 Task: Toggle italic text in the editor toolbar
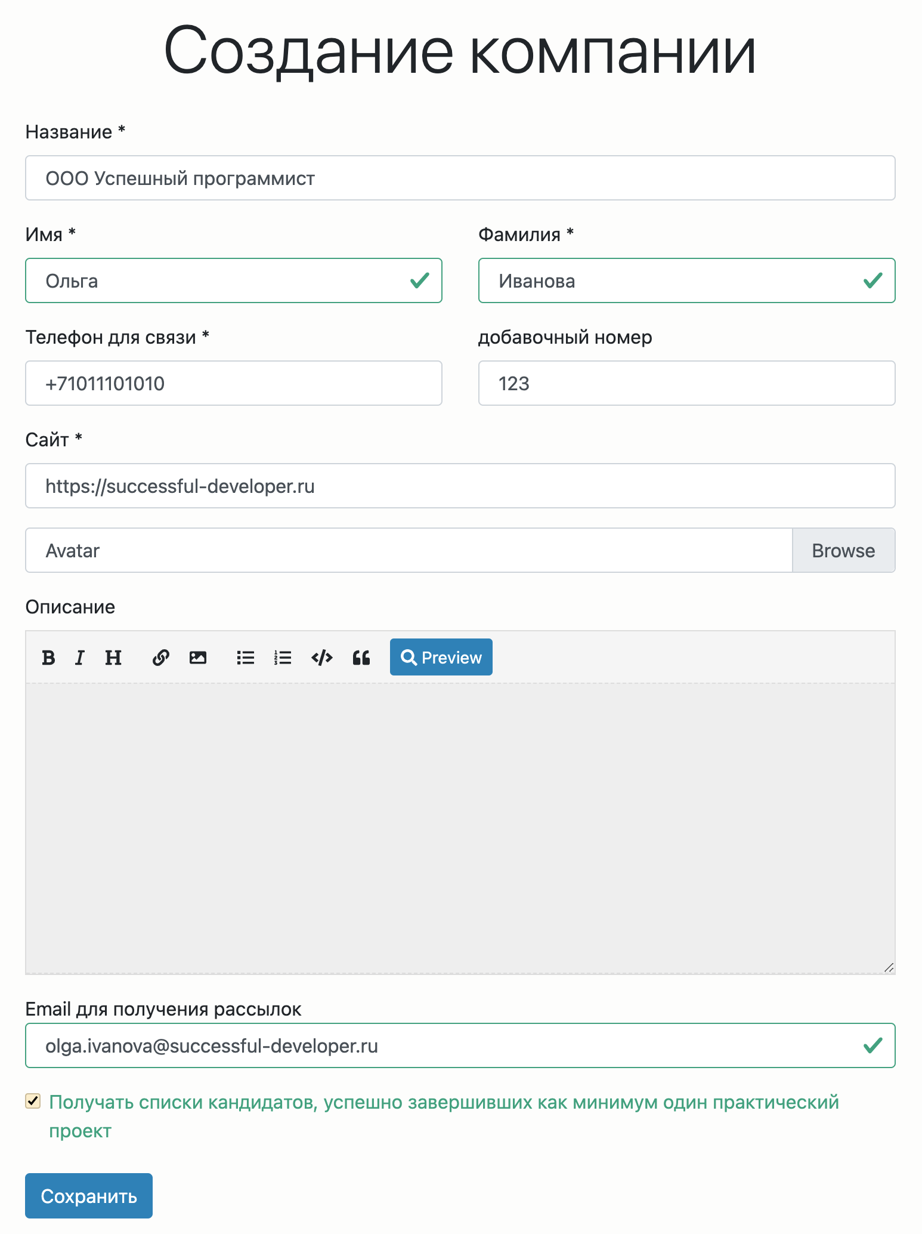click(x=79, y=658)
